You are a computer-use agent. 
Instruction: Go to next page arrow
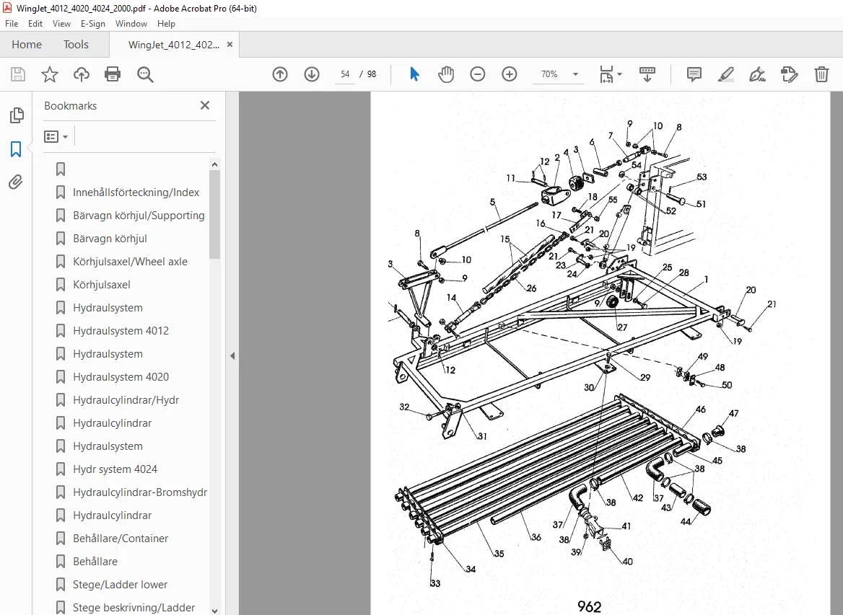[x=312, y=74]
